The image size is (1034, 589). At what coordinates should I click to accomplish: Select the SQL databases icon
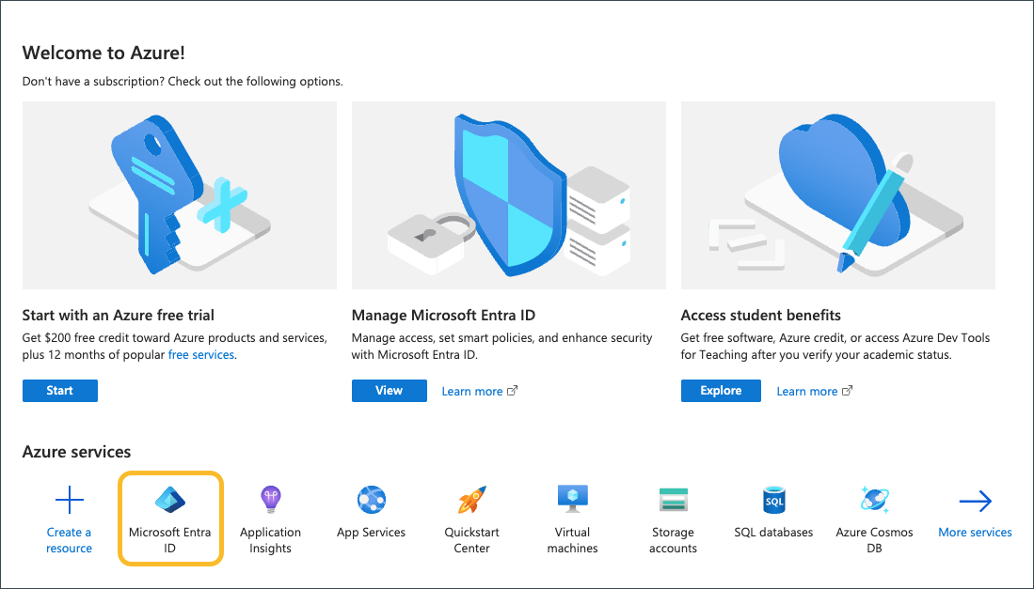tap(773, 500)
